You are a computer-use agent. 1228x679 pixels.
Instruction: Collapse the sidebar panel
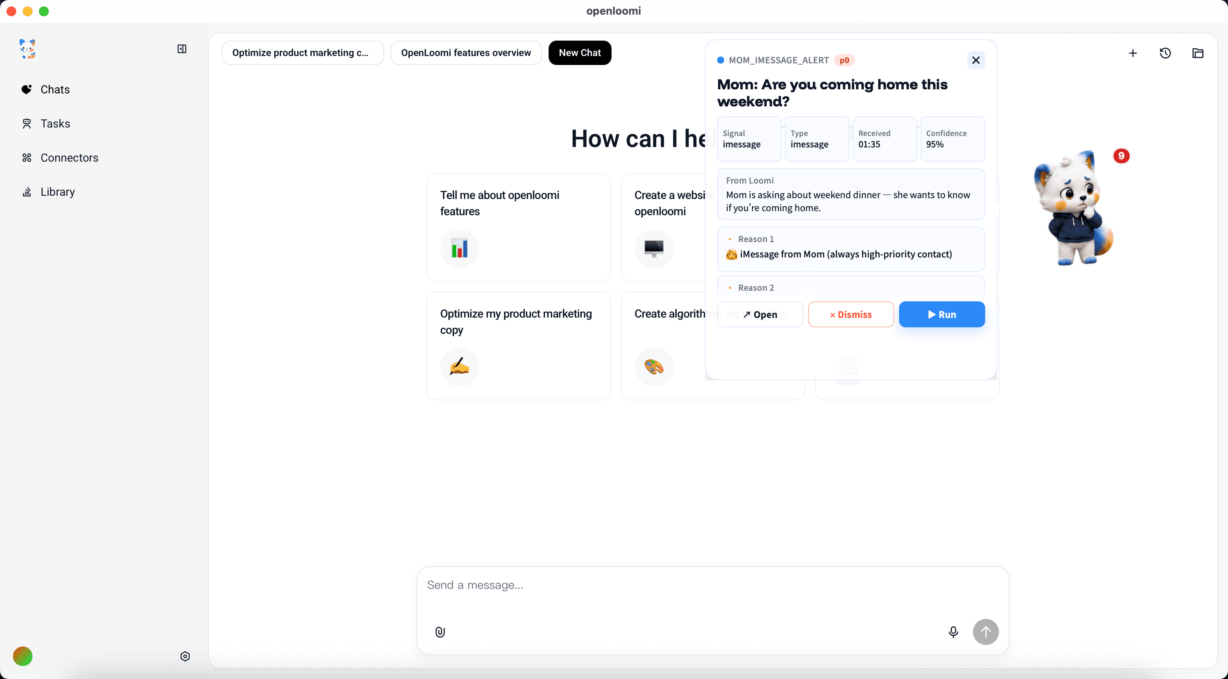tap(182, 49)
